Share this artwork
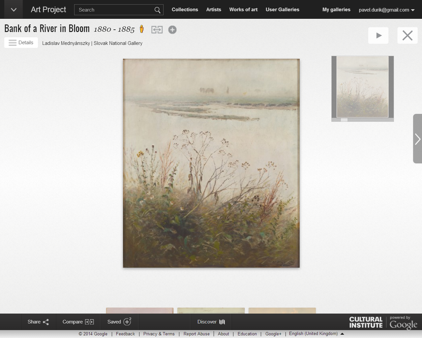Screen dimensions: 422x338 (x=38, y=322)
